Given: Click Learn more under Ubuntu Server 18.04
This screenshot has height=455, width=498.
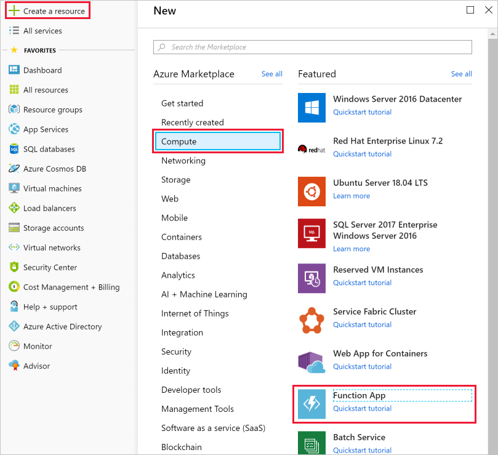Looking at the screenshot, I should point(351,196).
